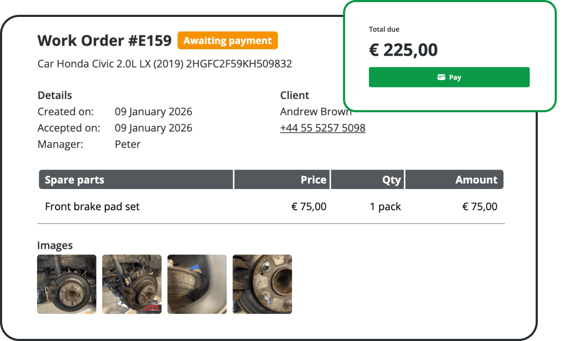The image size is (578, 341).
Task: Click the manager name Peter
Action: (x=128, y=144)
